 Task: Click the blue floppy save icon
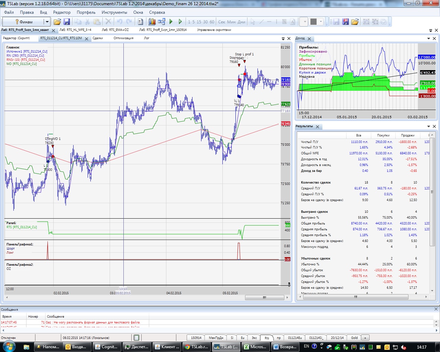tap(67, 22)
